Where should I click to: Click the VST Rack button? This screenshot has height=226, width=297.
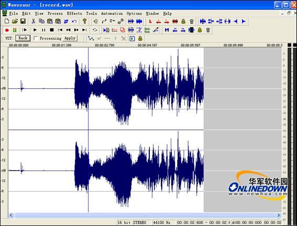[x=23, y=38]
